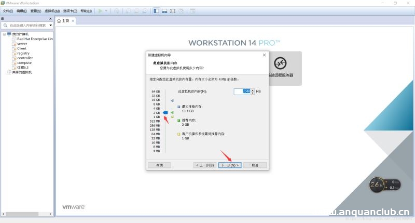Click the last toolbar view-settings icon
415x223 pixels.
click(x=192, y=11)
